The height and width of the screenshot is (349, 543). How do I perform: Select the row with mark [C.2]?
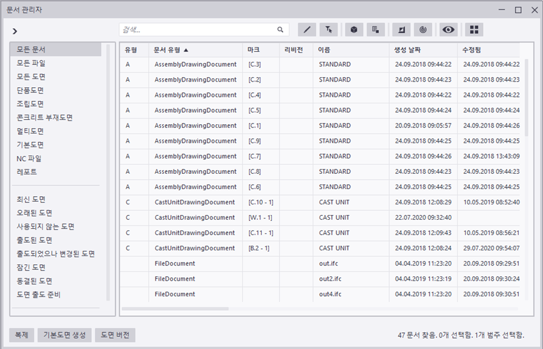[x=320, y=80]
